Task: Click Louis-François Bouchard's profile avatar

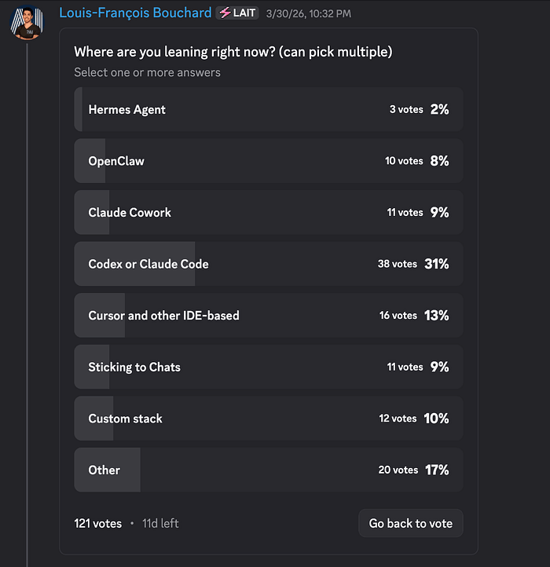Action: point(27,22)
